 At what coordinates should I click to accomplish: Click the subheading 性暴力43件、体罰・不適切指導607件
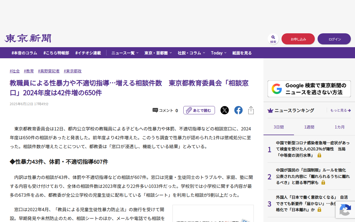pos(59,162)
